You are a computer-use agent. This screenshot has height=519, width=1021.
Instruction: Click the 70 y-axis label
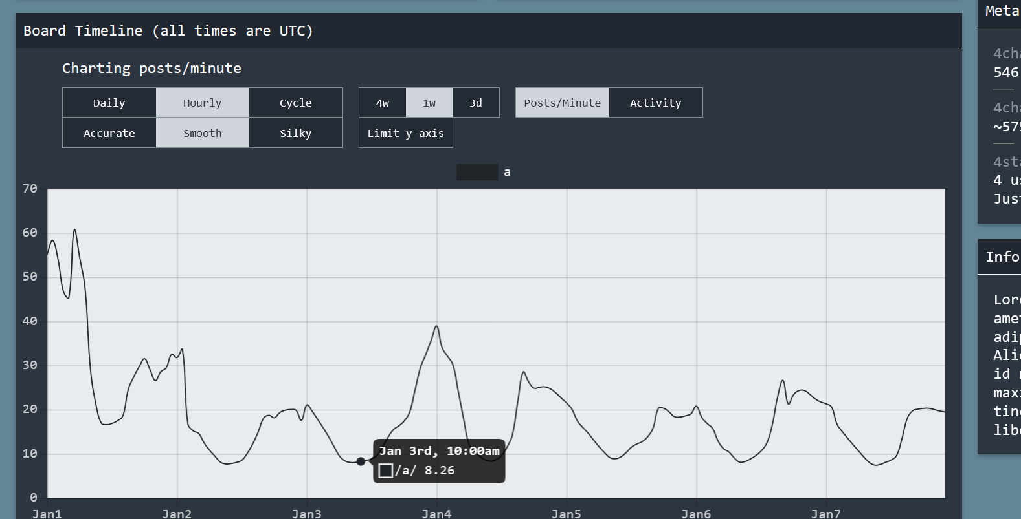pos(30,189)
